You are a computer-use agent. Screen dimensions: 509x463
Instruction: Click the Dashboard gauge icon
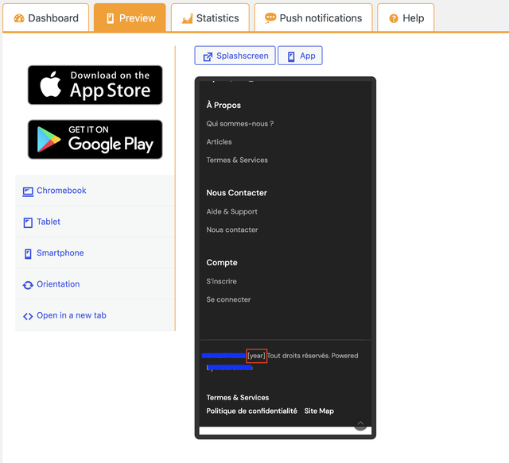(x=19, y=18)
